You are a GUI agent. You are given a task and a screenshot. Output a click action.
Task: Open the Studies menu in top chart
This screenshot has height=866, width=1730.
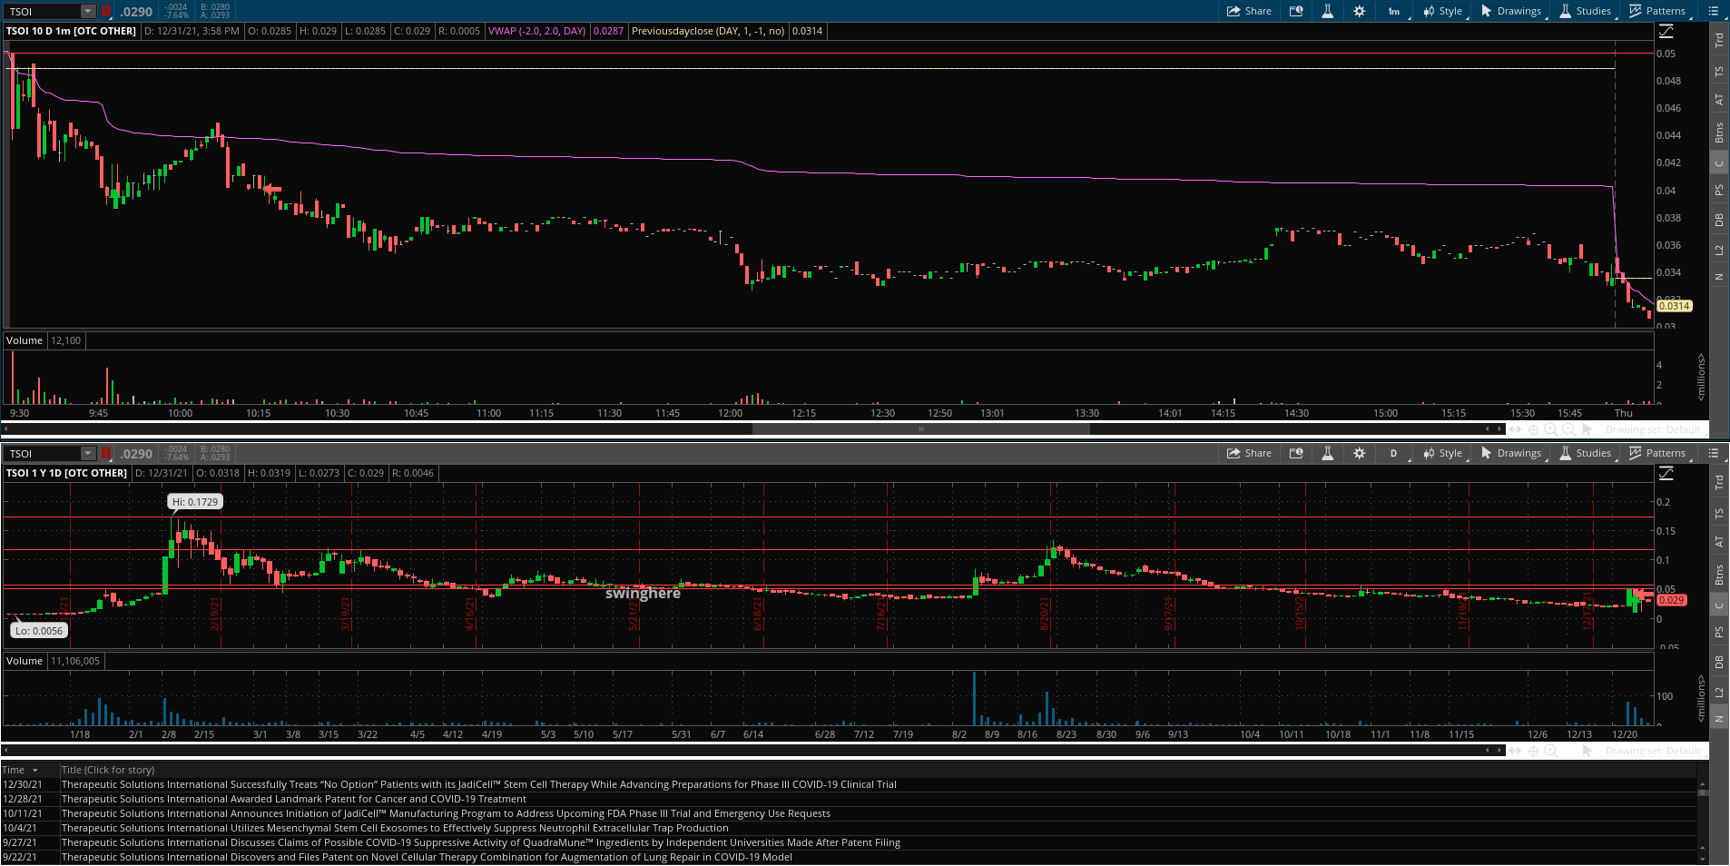coord(1586,12)
